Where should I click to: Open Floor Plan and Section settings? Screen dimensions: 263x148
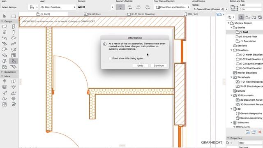click(x=172, y=7)
